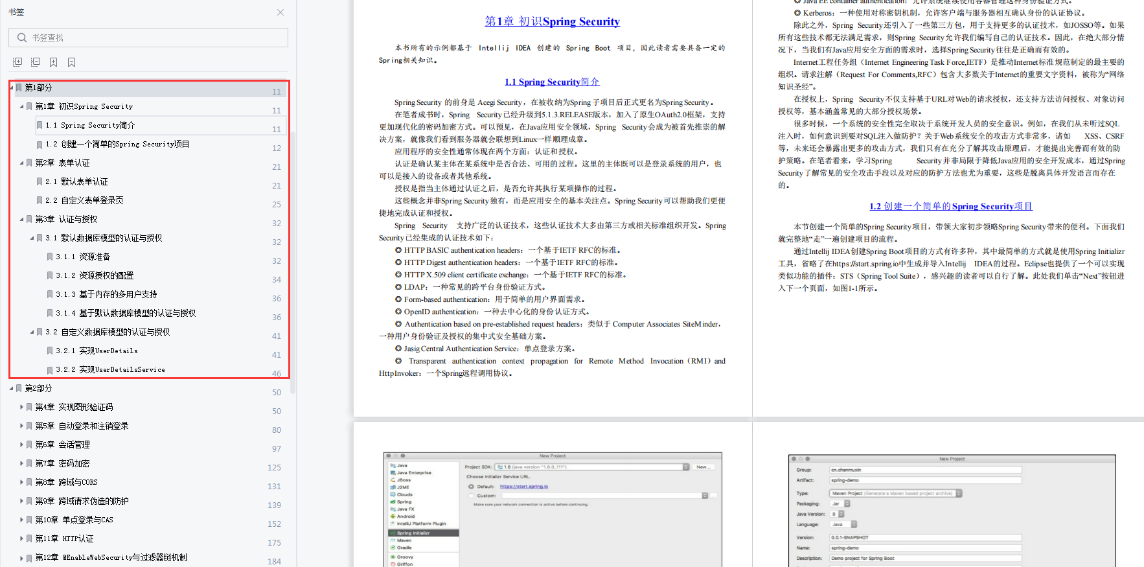This screenshot has width=1144, height=567.
Task: Click bookmark icon beside 3.1.1 资源准备
Action: pos(50,257)
